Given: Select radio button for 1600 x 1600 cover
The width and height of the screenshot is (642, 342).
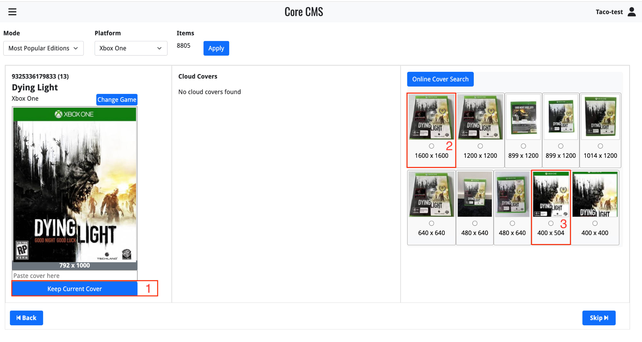Looking at the screenshot, I should coord(431,146).
